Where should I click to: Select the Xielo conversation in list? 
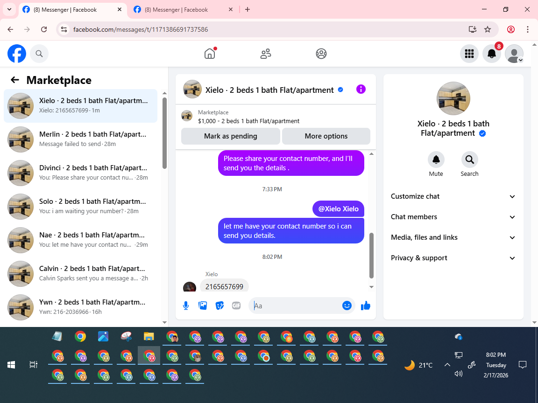[x=81, y=105]
